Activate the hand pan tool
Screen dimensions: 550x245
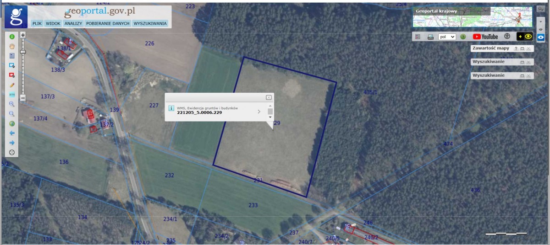click(x=12, y=46)
